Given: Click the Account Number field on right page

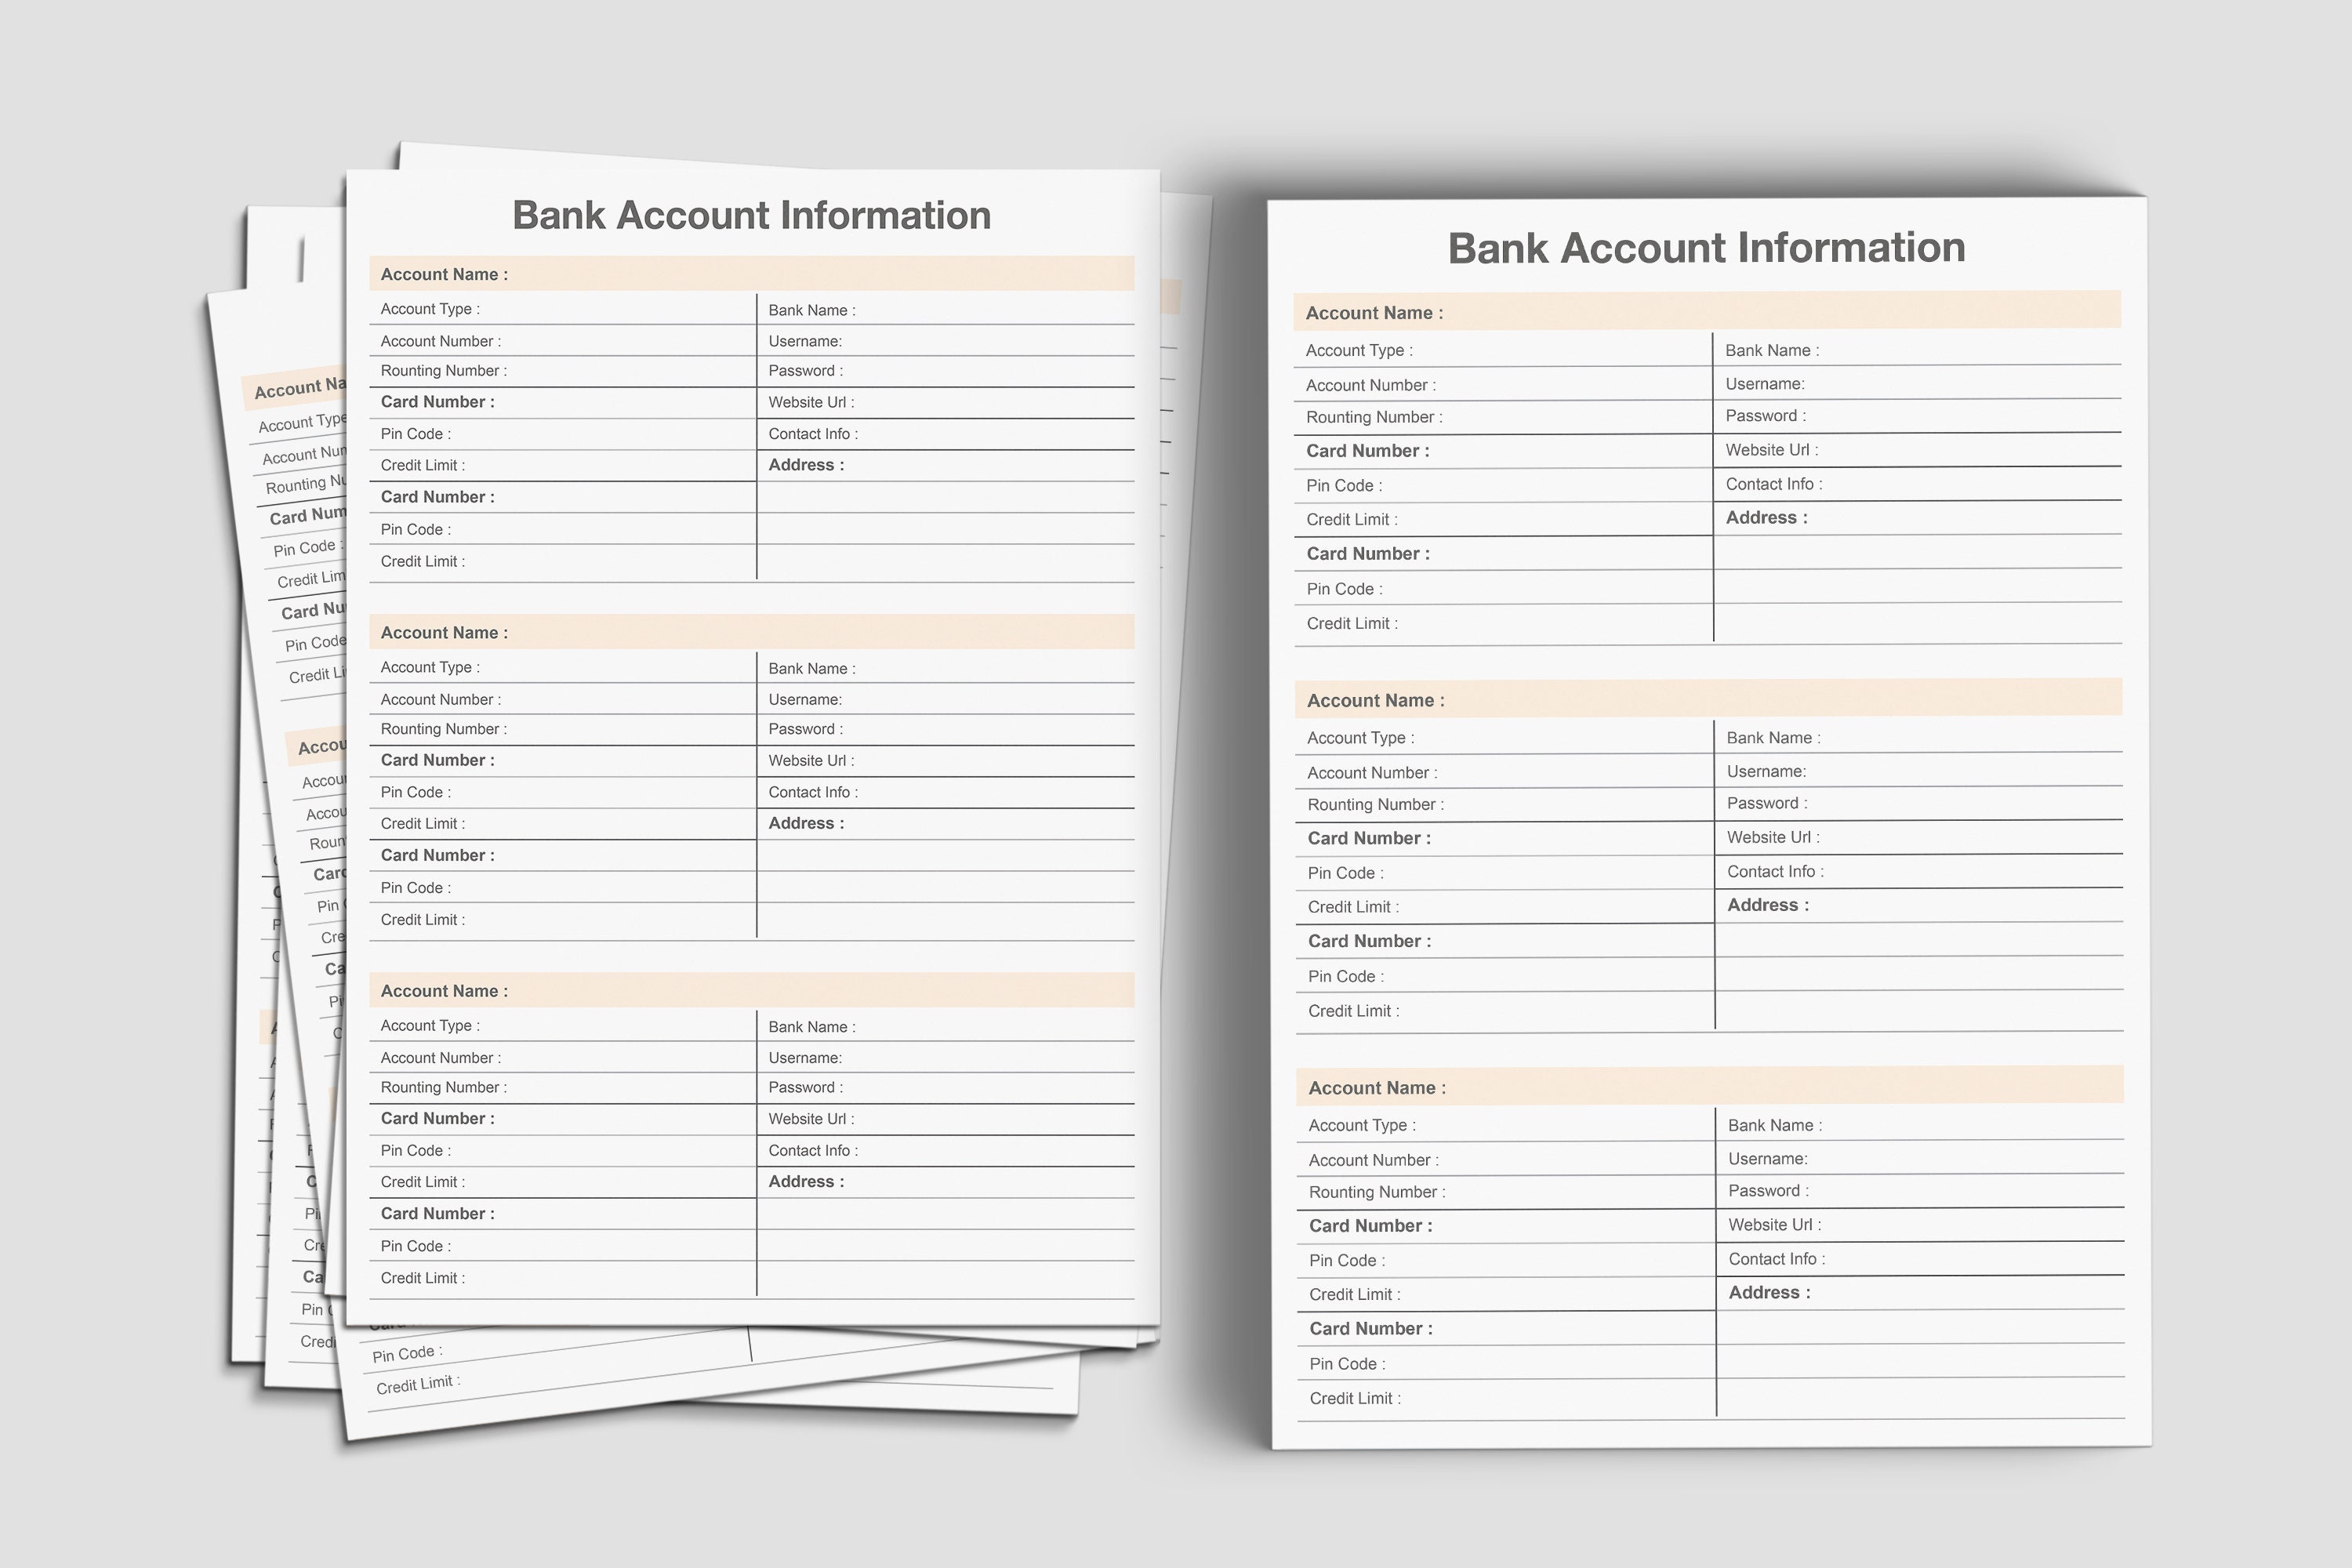Looking at the screenshot, I should [1370, 385].
